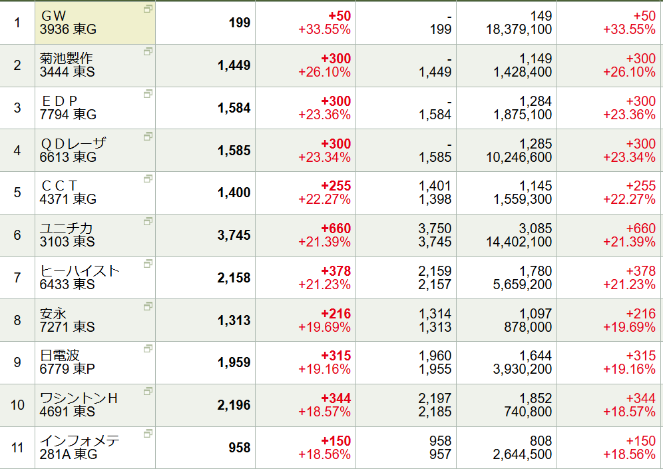Open the ユニチカ stock name link
663x469 pixels.
pyautogui.click(x=67, y=229)
